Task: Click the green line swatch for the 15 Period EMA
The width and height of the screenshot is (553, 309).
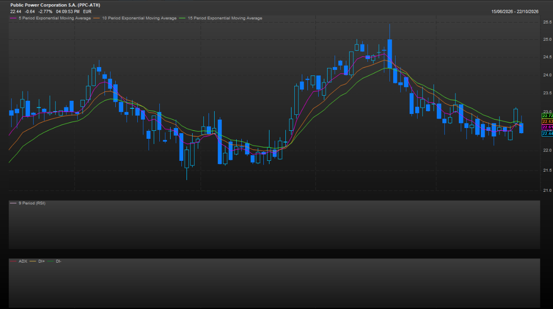Action: pos(182,18)
